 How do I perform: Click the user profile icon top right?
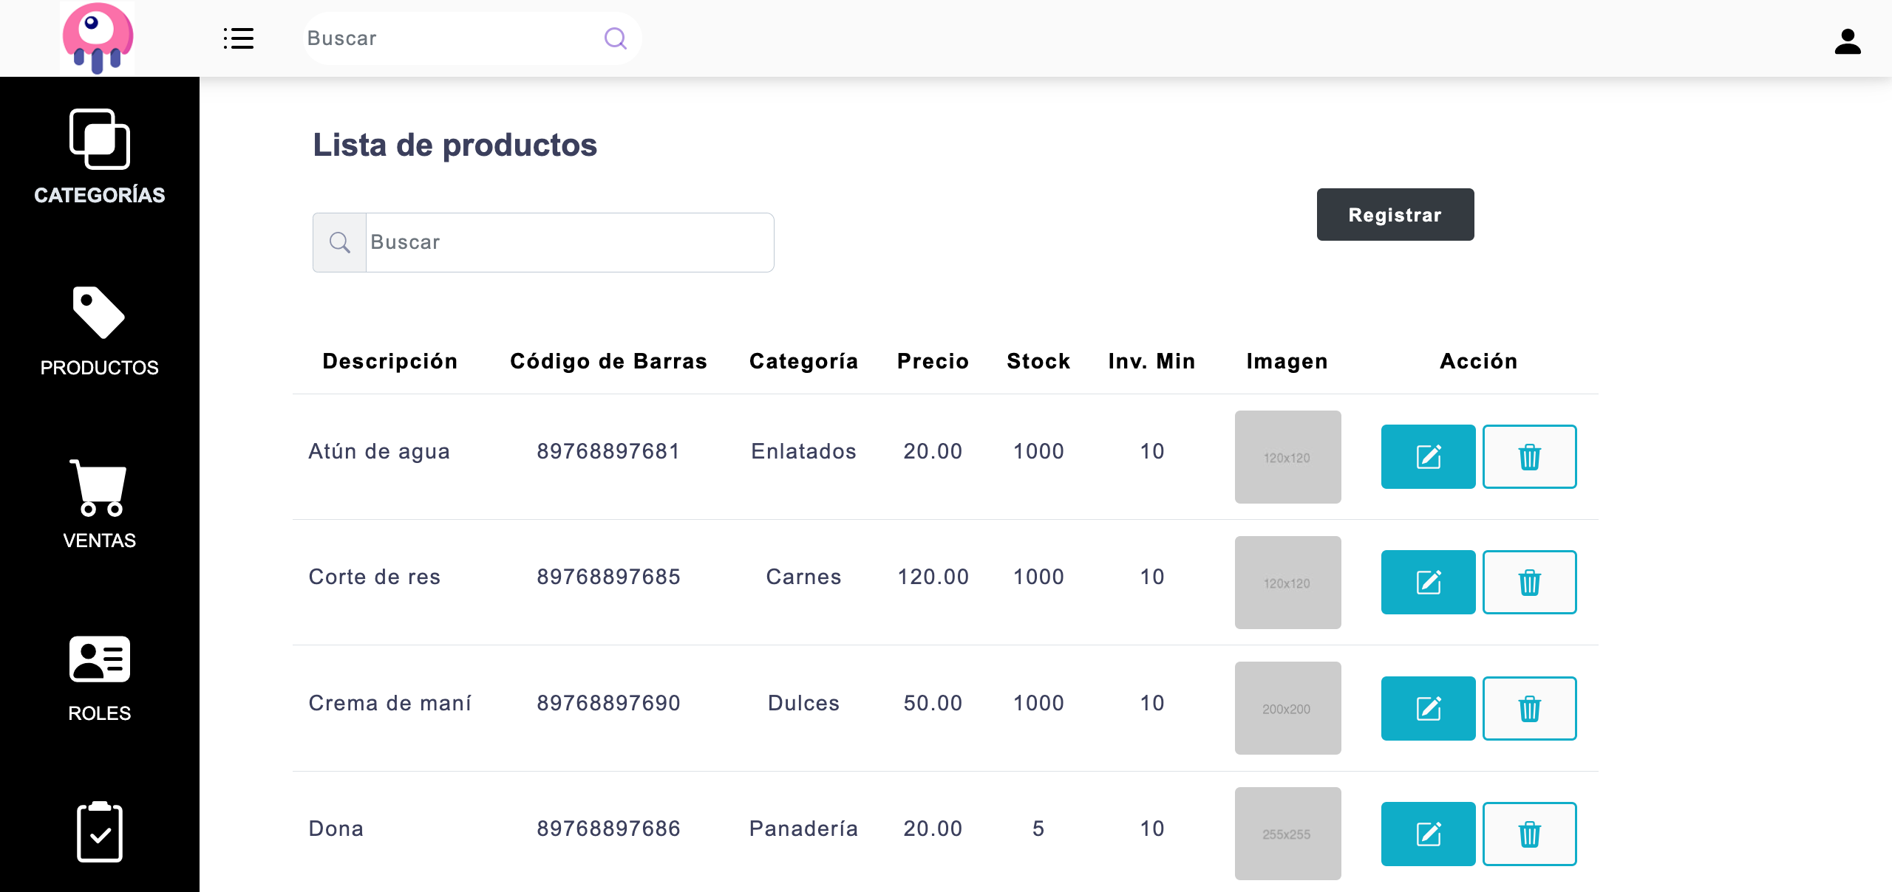tap(1848, 42)
